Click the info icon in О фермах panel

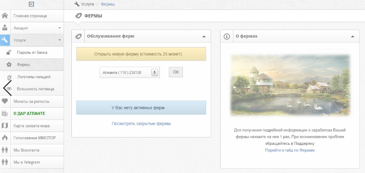click(x=227, y=36)
